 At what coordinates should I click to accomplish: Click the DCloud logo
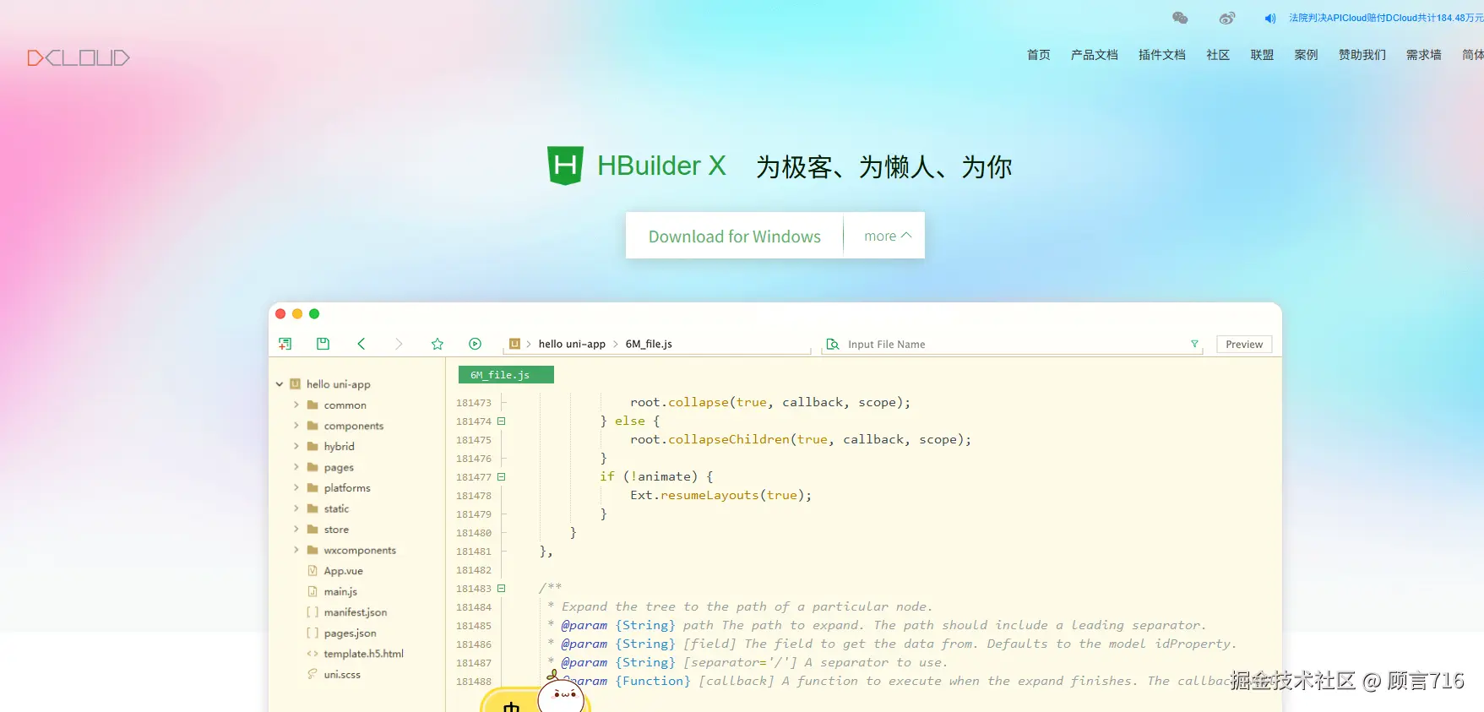coord(79,57)
